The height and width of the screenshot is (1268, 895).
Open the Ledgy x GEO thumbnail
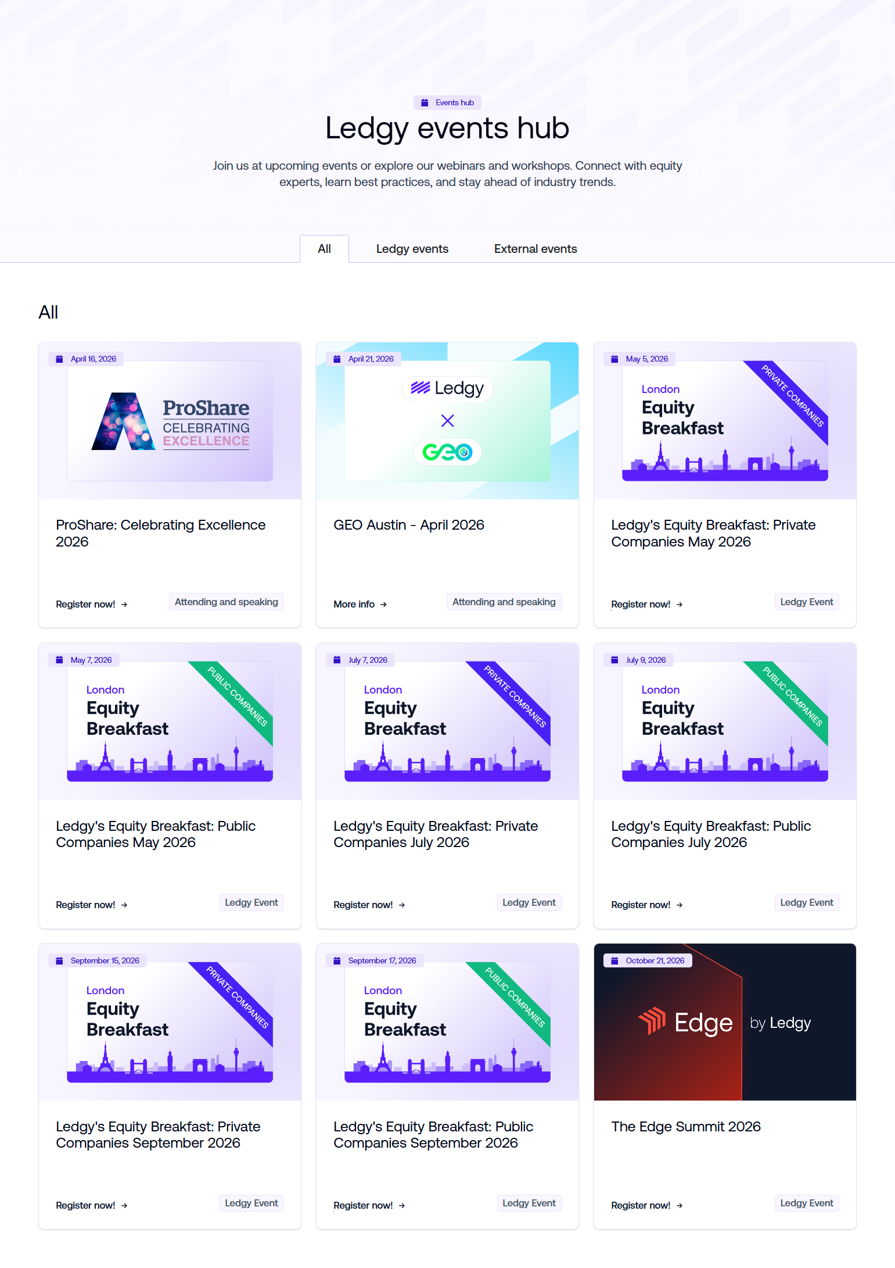(447, 421)
